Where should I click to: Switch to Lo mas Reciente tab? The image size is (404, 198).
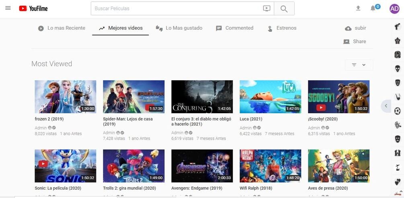click(62, 28)
